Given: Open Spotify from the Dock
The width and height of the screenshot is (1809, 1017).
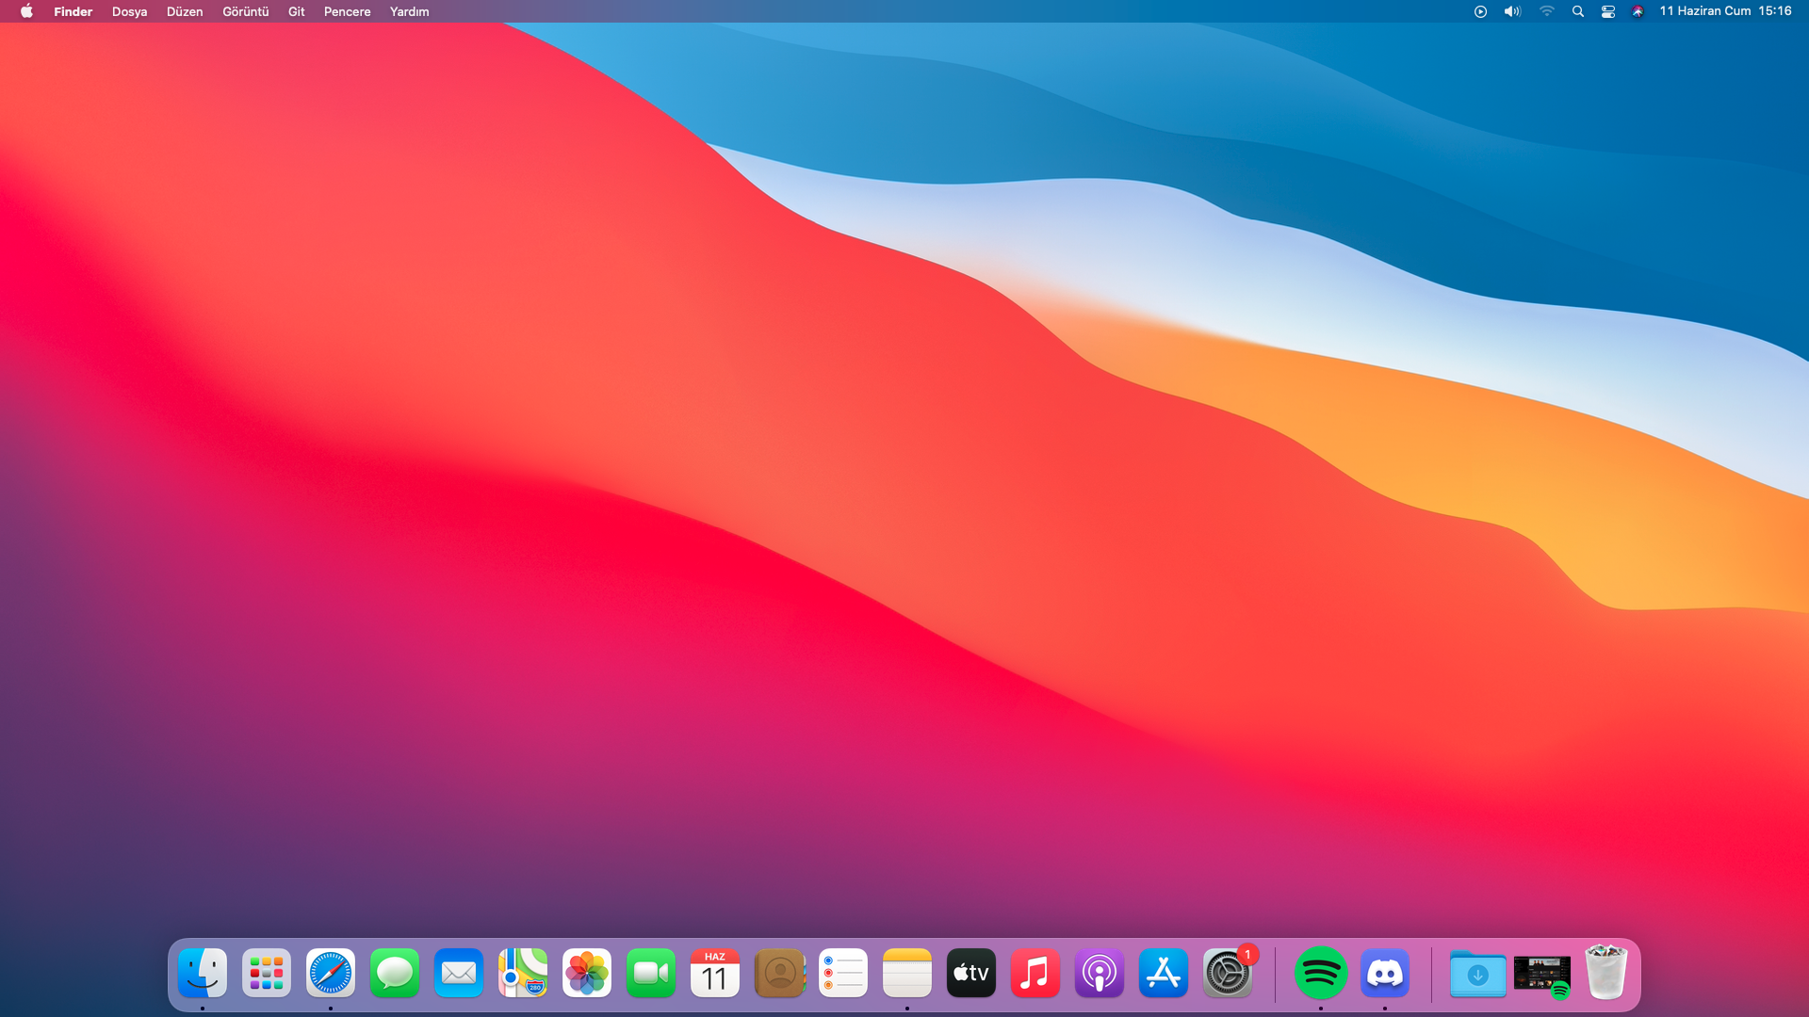Looking at the screenshot, I should click(x=1320, y=974).
